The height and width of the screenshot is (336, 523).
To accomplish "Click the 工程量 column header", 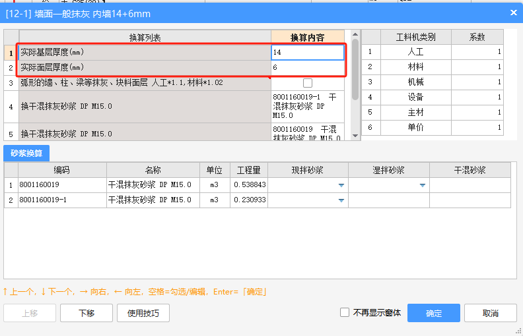I will point(249,170).
